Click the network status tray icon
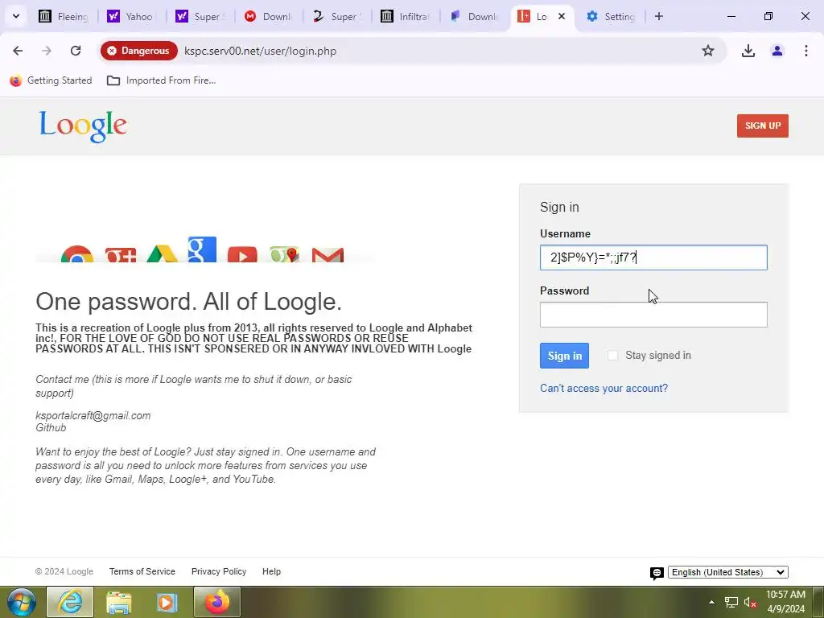Image resolution: width=824 pixels, height=618 pixels. [731, 602]
